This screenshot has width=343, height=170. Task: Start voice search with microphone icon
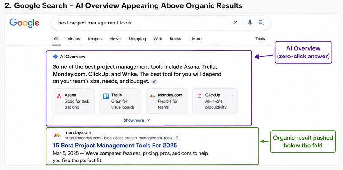[250, 23]
